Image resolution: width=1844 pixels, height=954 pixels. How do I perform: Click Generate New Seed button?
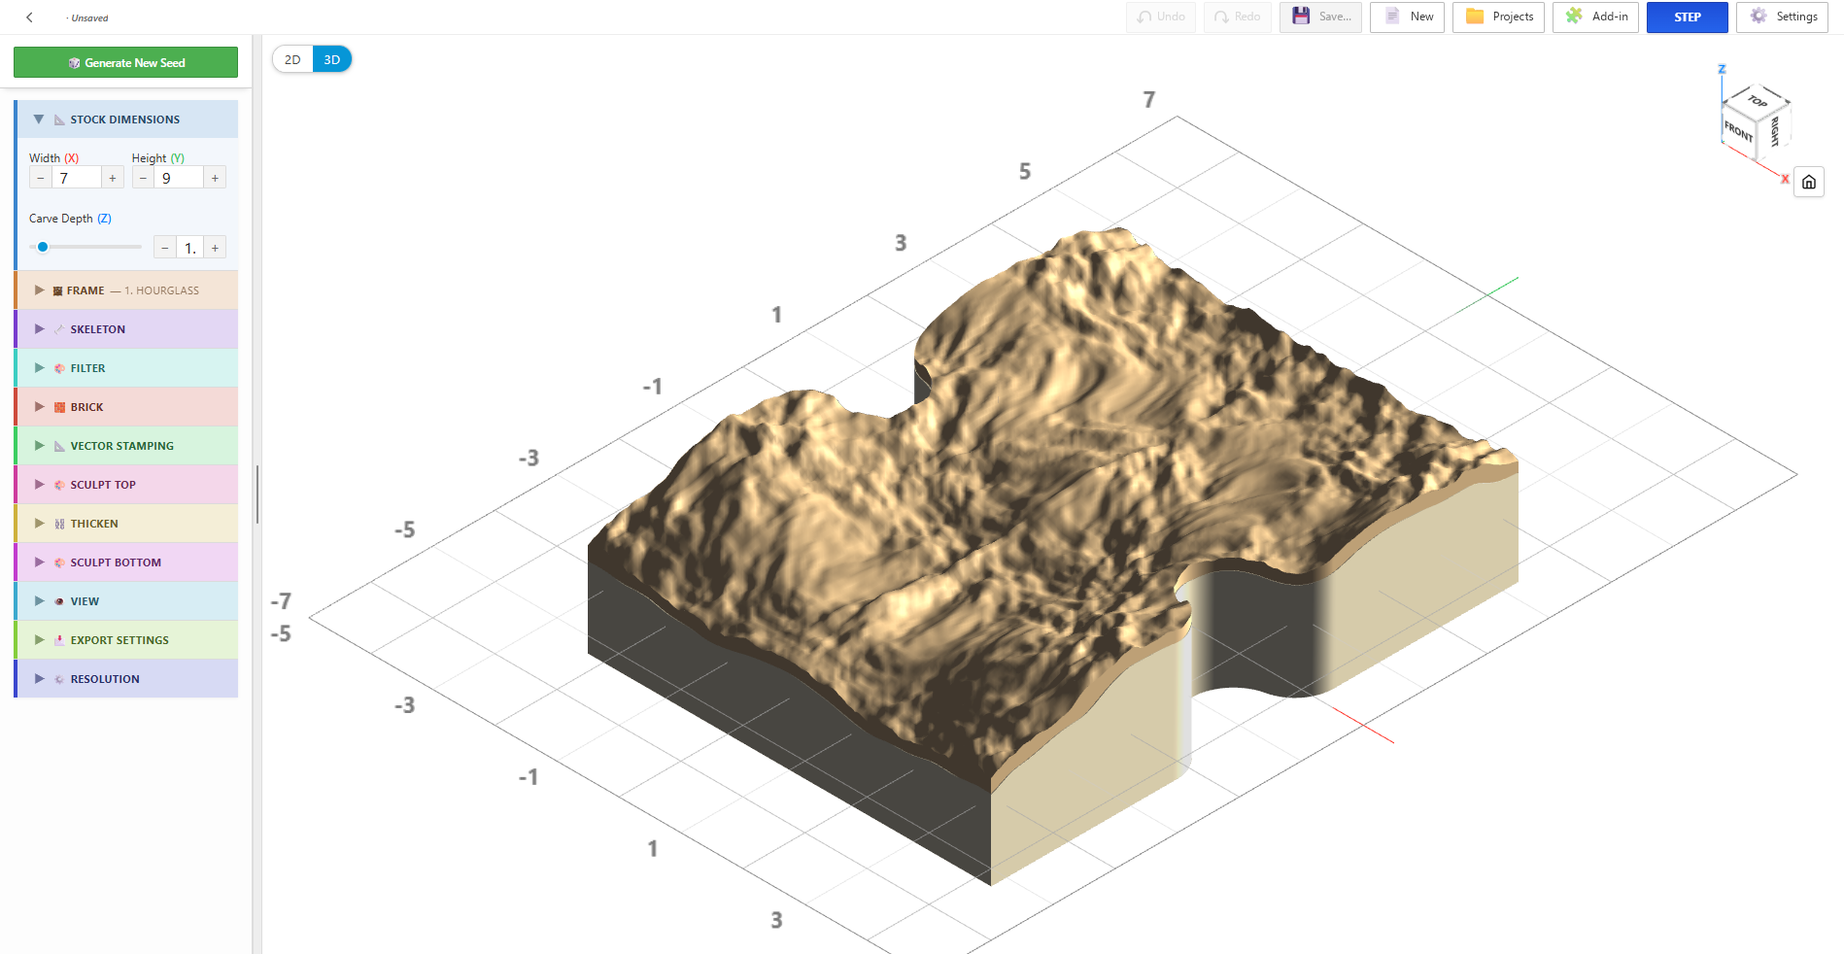tap(125, 62)
